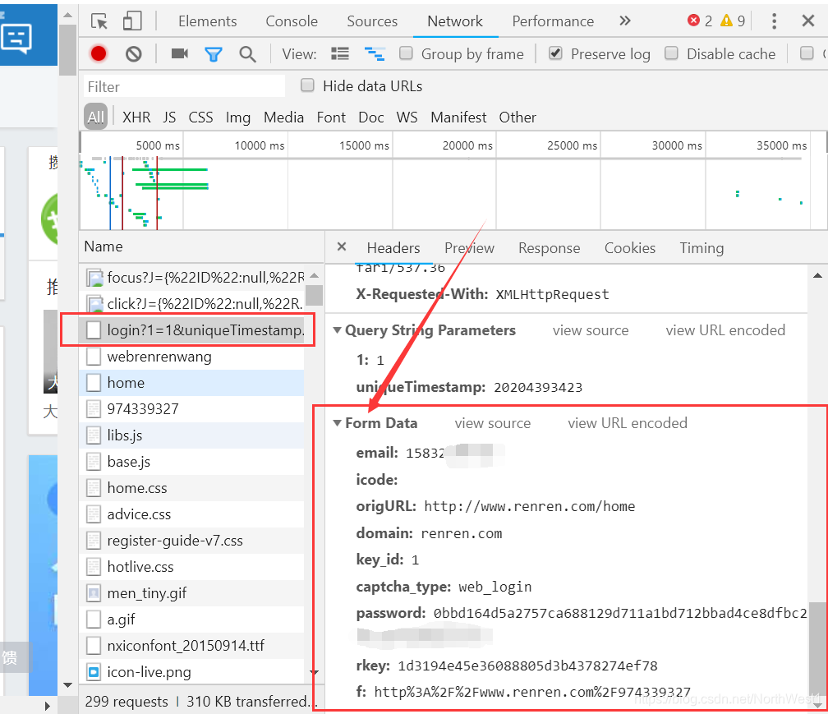The image size is (828, 714).
Task: Toggle the device toolbar icon
Action: (132, 21)
